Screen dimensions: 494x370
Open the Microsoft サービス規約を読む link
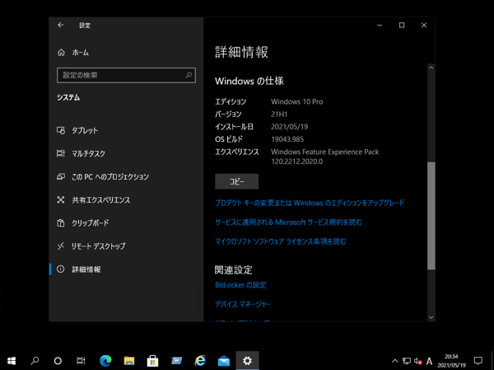click(x=288, y=222)
